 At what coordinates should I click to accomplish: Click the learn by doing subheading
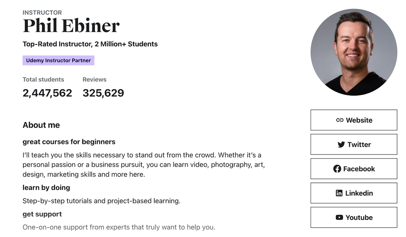pyautogui.click(x=46, y=187)
